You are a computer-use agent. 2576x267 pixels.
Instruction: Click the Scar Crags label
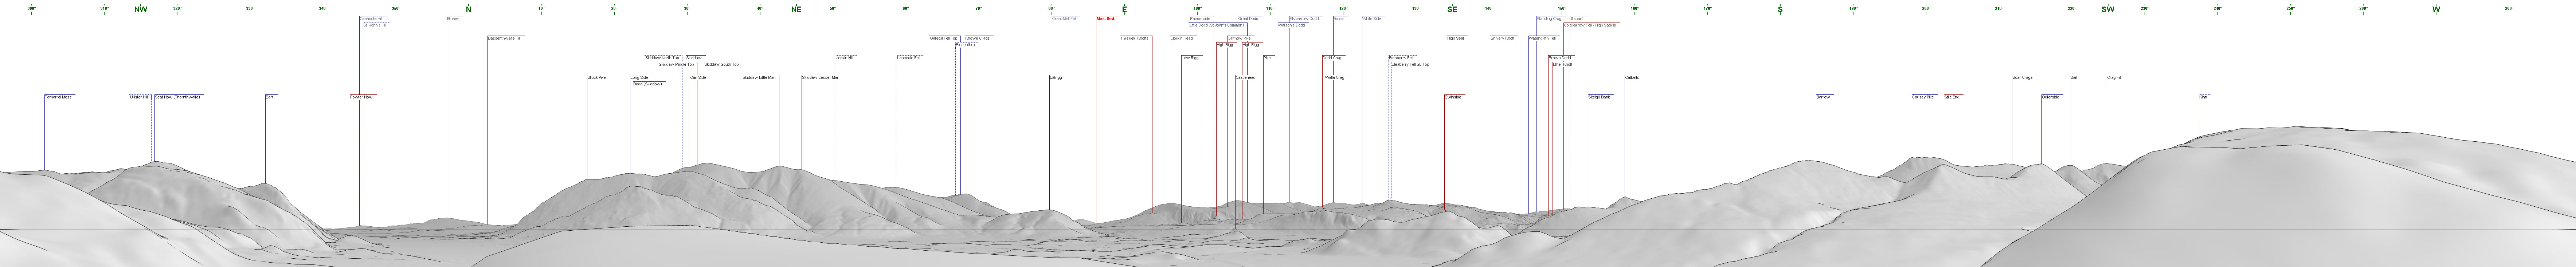point(2023,77)
